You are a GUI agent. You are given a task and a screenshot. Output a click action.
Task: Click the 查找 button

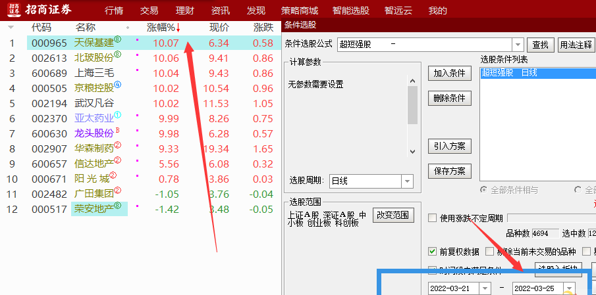pos(540,45)
